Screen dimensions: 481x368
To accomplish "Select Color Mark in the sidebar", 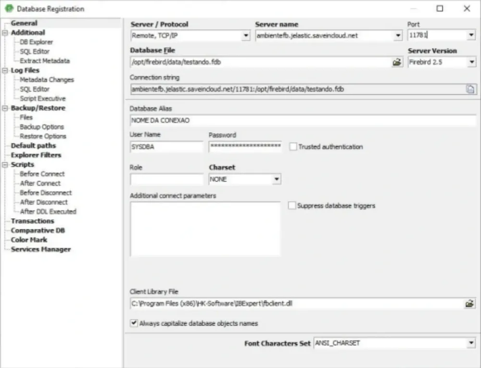I will [29, 240].
